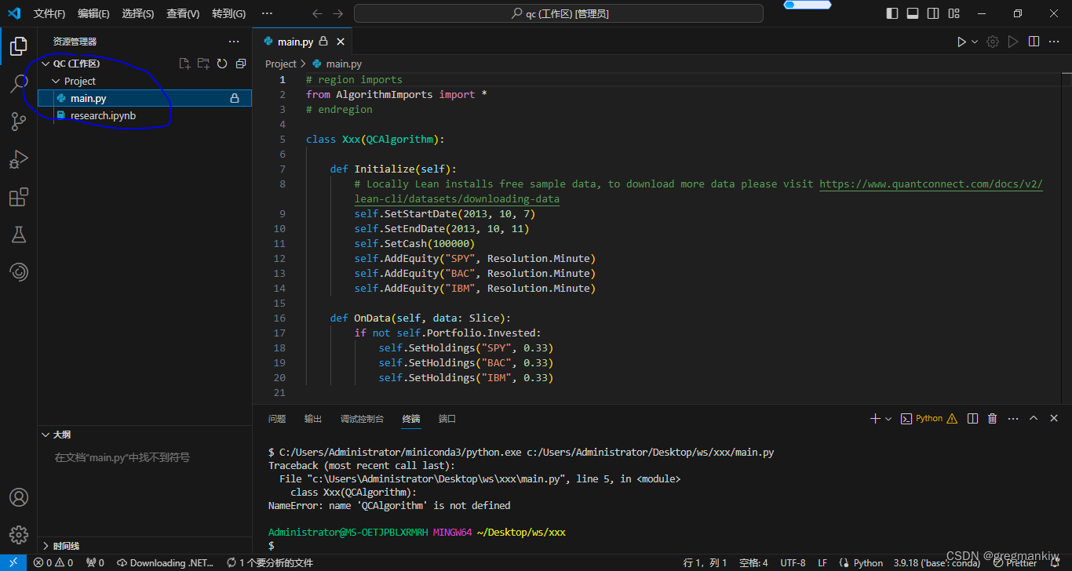
Task: Open explorer panel more actions menu
Action: [234, 42]
